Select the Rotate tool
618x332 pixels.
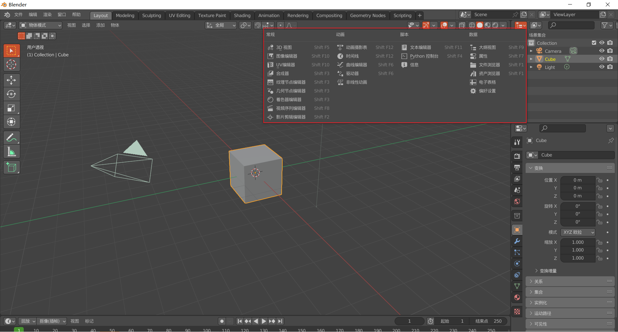[12, 94]
